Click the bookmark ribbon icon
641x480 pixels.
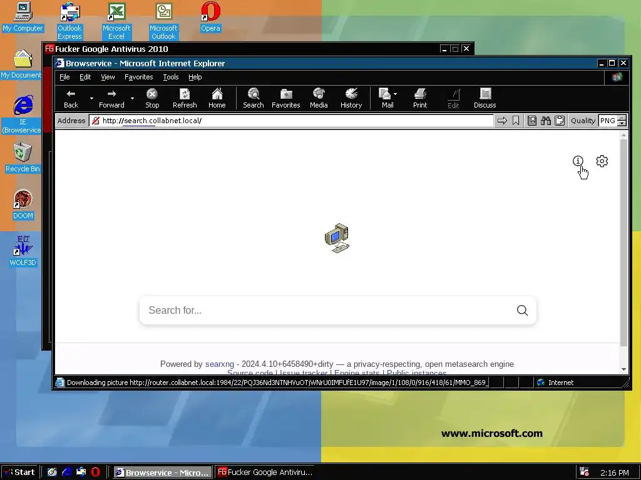point(516,121)
